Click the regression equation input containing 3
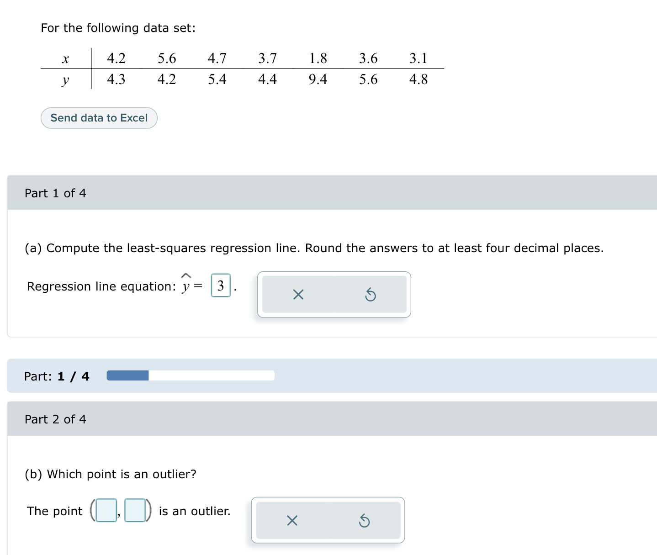657x555 pixels. (221, 285)
